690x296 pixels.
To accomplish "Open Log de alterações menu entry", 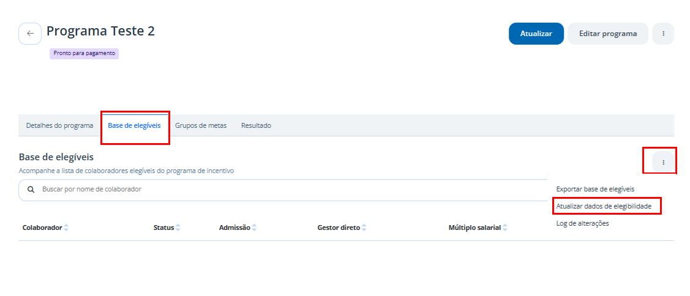I will 582,223.
